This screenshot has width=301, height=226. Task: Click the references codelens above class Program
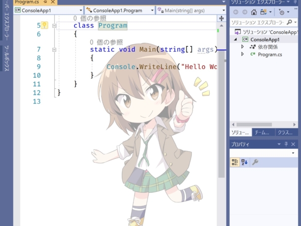point(90,19)
